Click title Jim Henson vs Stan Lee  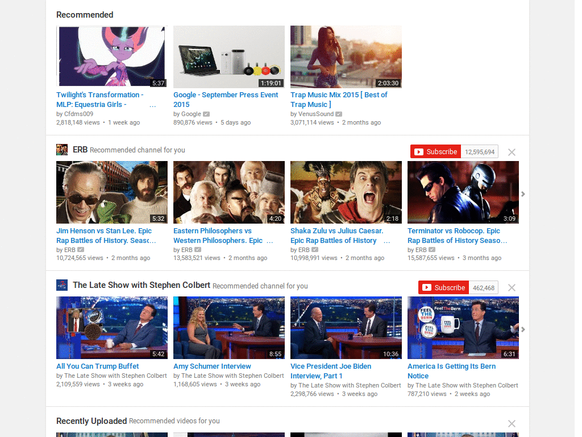pos(106,236)
